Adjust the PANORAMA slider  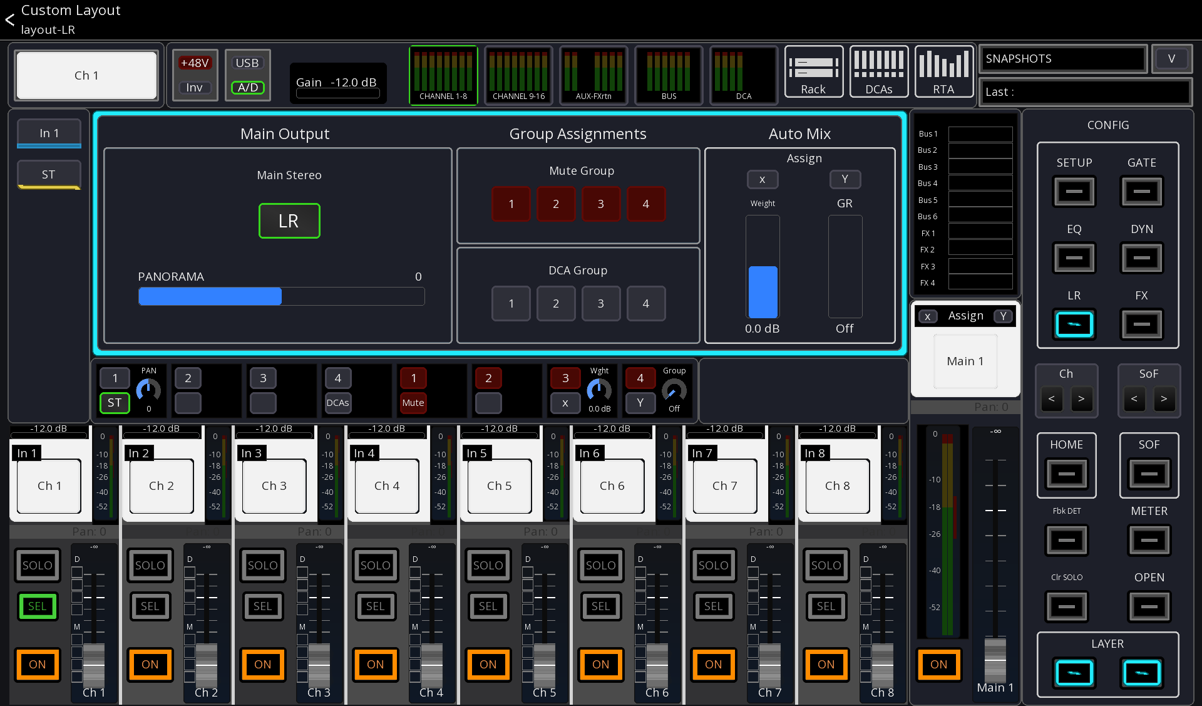pyautogui.click(x=281, y=296)
